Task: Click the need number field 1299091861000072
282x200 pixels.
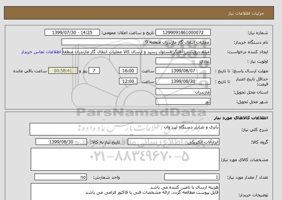Action: click(x=183, y=32)
